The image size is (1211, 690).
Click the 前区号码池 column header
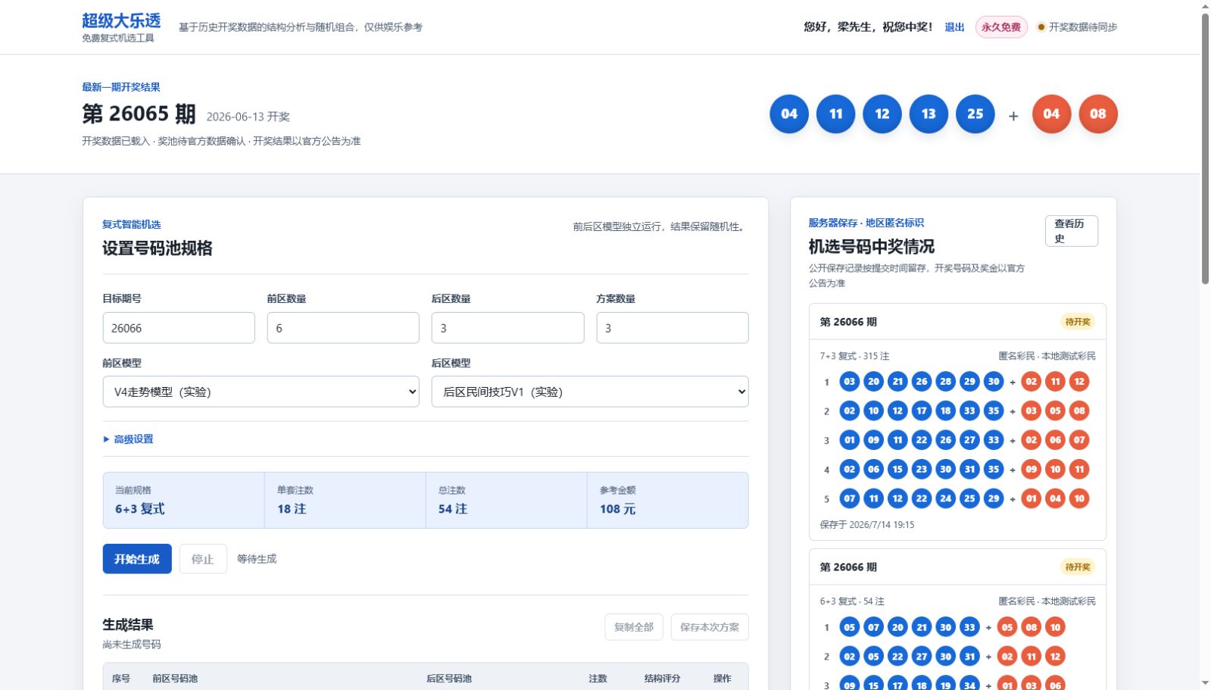pos(175,679)
